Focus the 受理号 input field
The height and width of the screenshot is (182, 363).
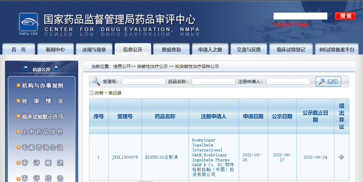143,81
